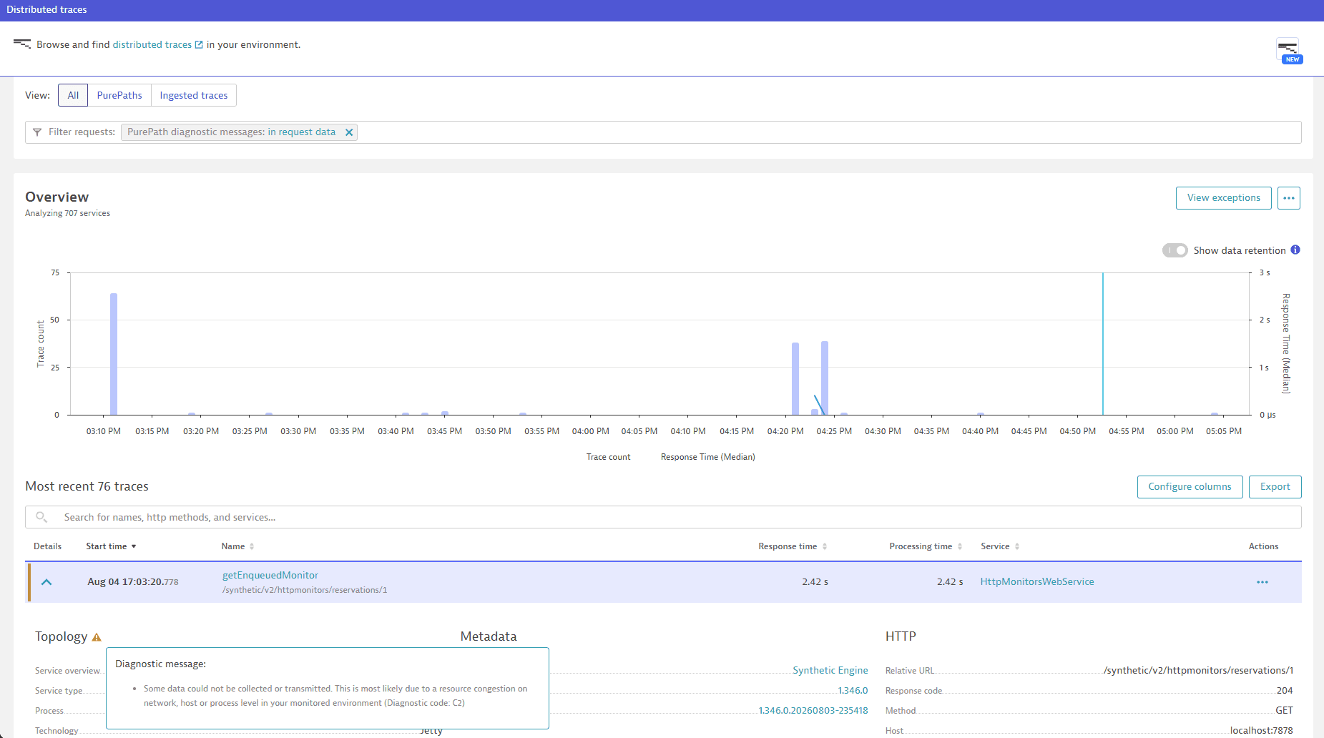Click the external link icon after distributed traces
Screen dimensions: 1324x738
[199, 44]
